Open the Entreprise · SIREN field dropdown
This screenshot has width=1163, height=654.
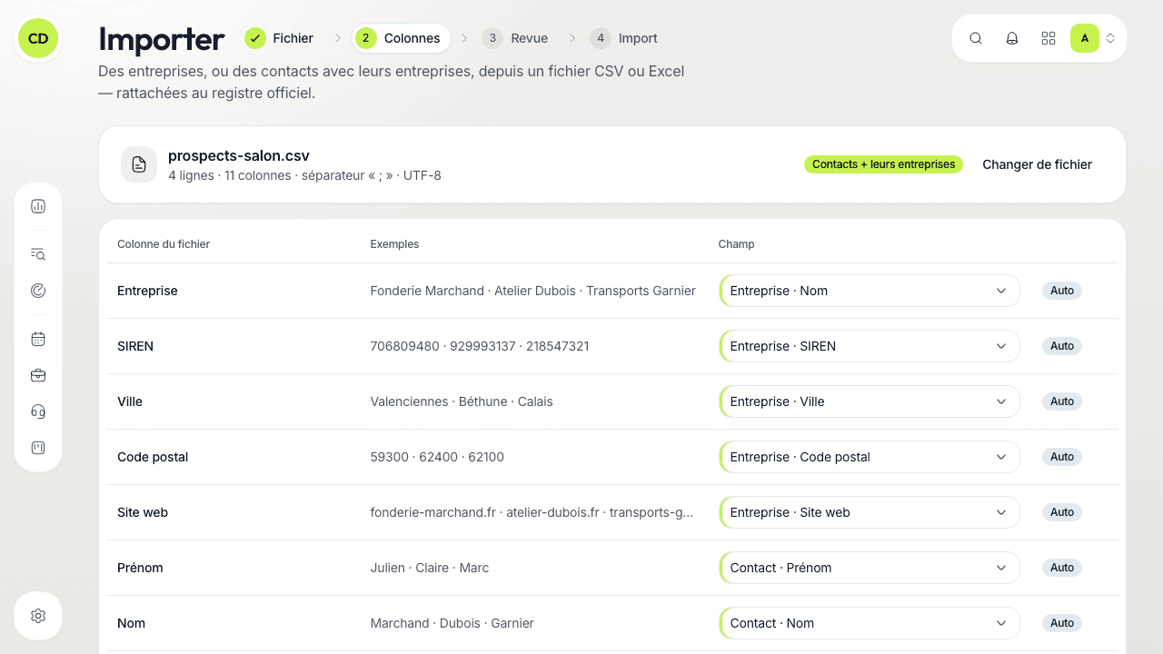click(x=870, y=346)
